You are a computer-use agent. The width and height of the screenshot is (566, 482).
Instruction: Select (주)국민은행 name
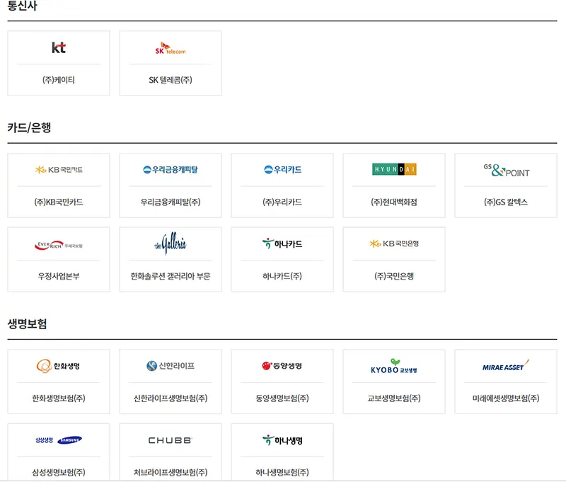click(394, 276)
